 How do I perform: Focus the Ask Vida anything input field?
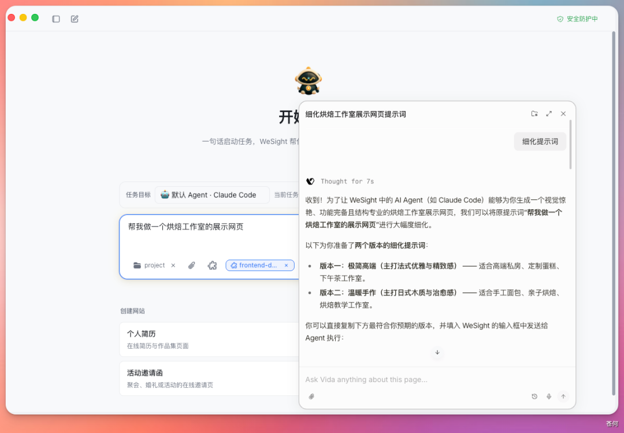(x=437, y=380)
